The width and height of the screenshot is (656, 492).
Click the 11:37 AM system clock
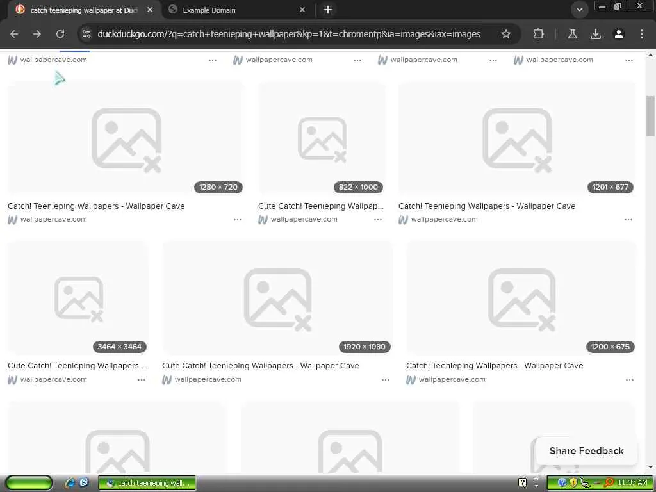(x=632, y=483)
